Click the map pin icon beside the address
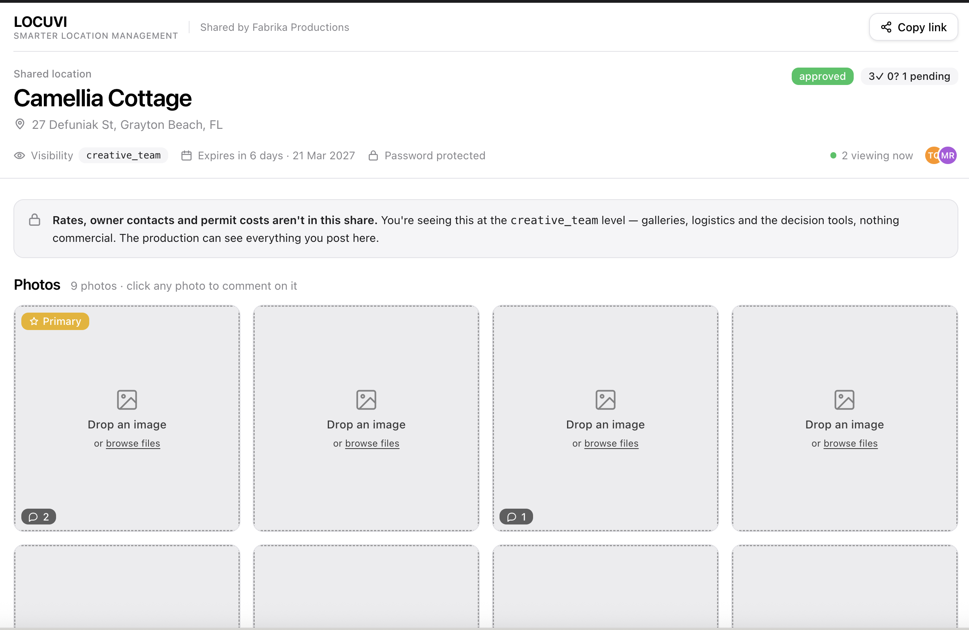This screenshot has width=969, height=630. (x=19, y=124)
